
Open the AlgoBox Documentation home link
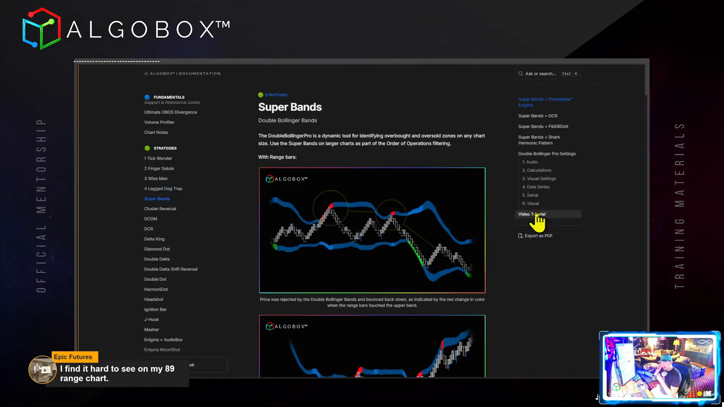tap(183, 74)
